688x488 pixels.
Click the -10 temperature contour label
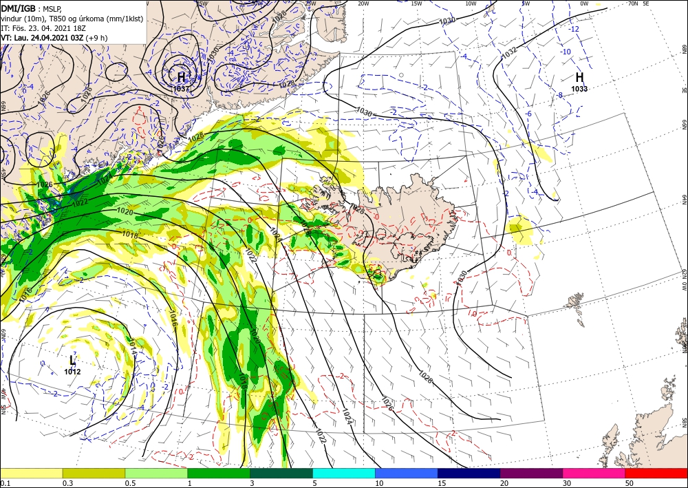(566, 52)
